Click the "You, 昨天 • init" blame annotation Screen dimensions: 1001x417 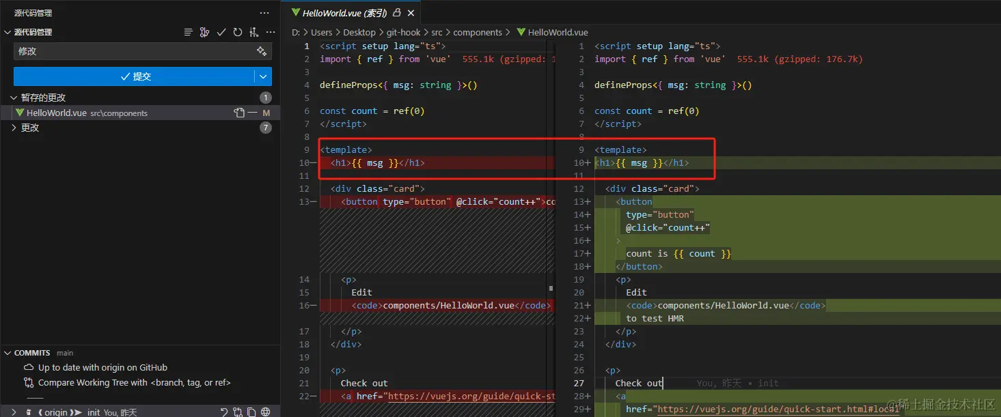click(738, 383)
